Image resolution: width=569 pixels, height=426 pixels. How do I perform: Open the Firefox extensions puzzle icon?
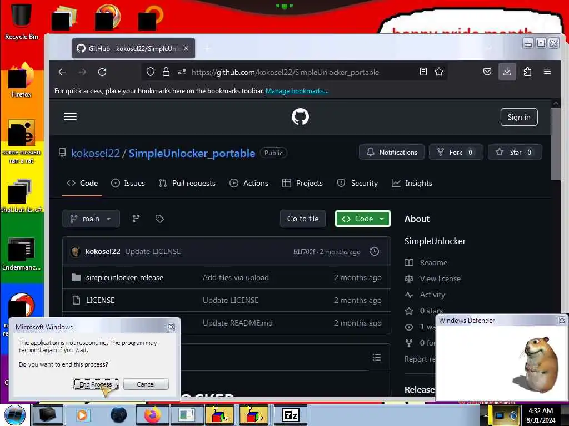[527, 72]
